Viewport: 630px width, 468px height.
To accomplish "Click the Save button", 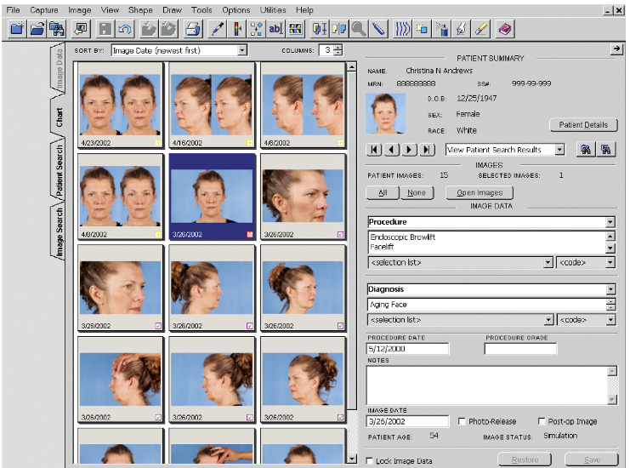I will tap(592, 459).
